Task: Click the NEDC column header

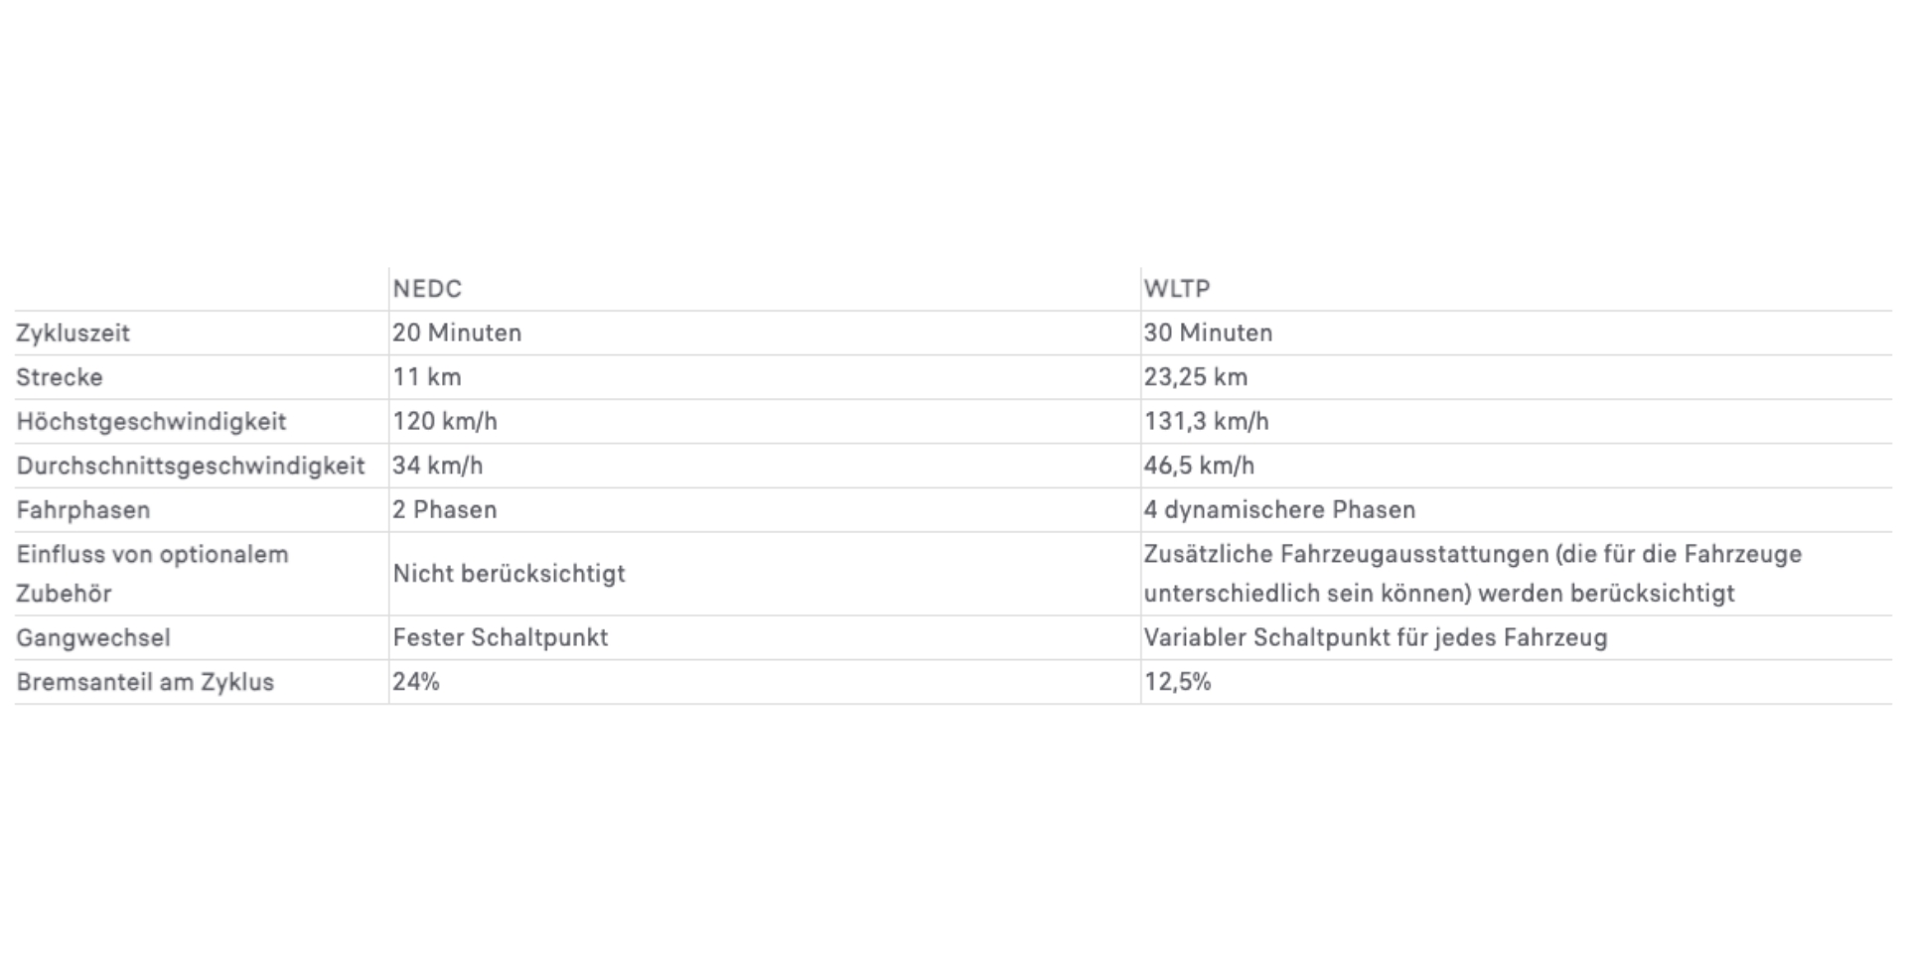Action: click(427, 289)
